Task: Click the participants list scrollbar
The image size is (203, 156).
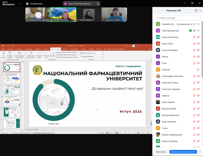Action: pos(202,49)
